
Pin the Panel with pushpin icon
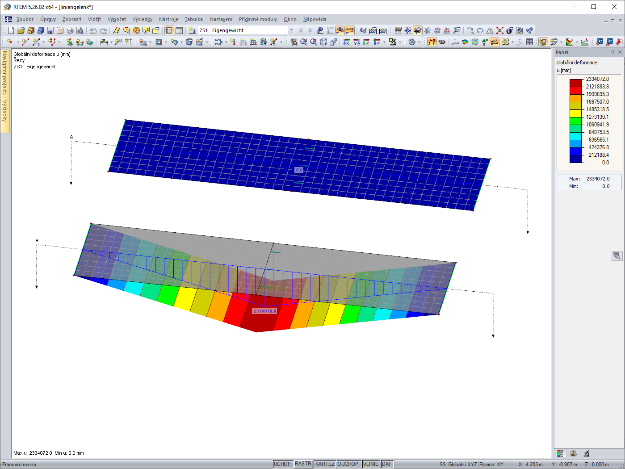tap(612, 52)
